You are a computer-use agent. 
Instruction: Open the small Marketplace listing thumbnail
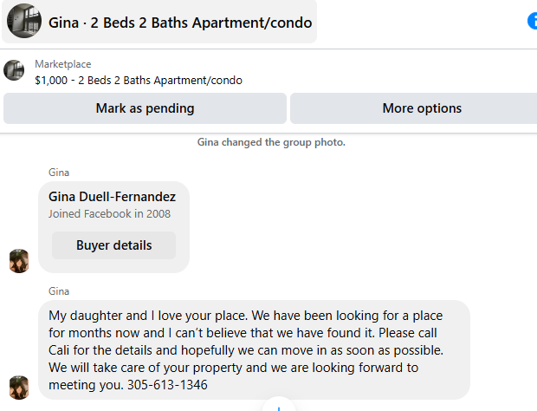click(x=14, y=71)
